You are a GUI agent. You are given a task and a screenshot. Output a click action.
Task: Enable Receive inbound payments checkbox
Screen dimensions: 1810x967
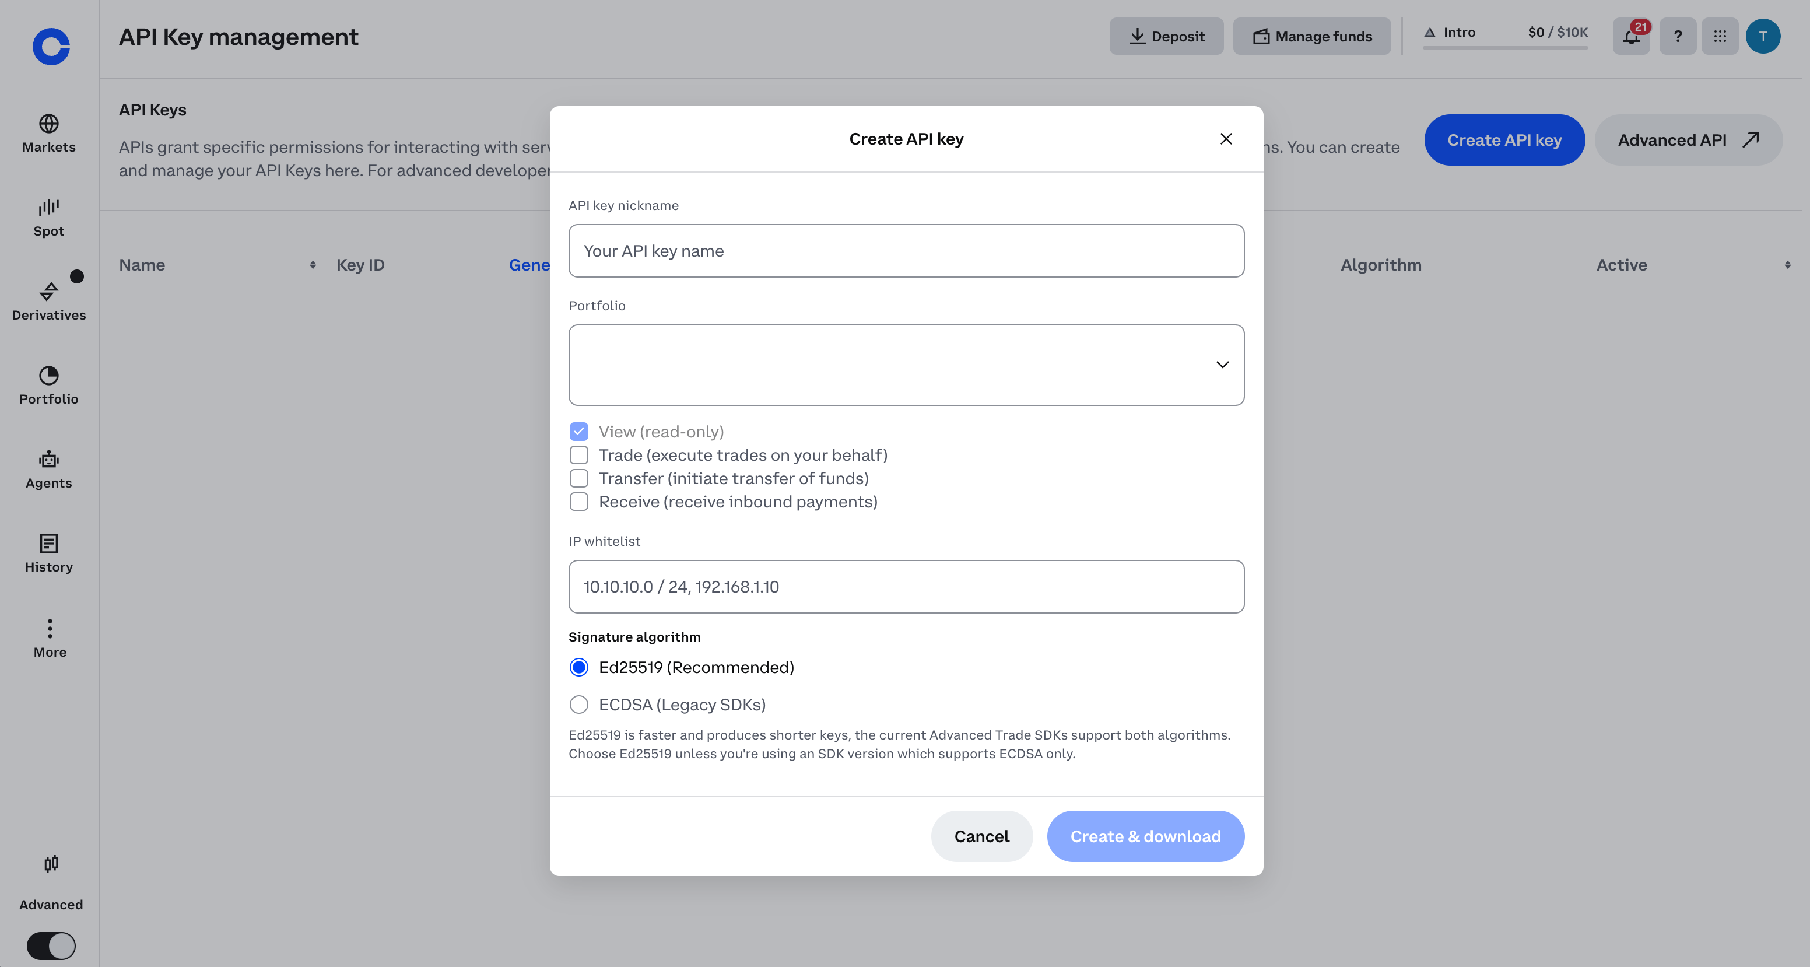click(x=579, y=502)
